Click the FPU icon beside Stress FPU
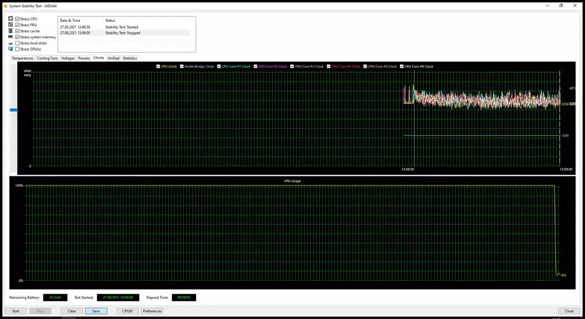The width and height of the screenshot is (585, 319). click(x=10, y=24)
